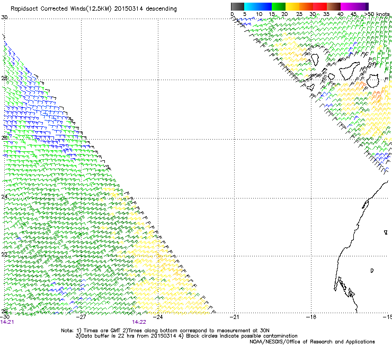Click the '-24' longitude axis label

click(x=158, y=317)
